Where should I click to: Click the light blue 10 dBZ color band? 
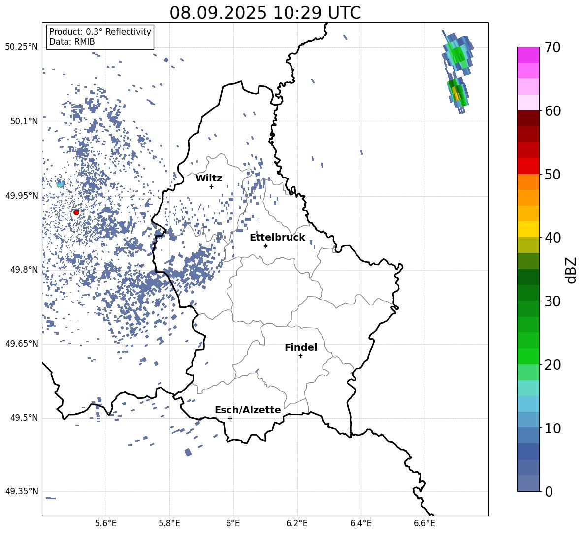coord(528,420)
